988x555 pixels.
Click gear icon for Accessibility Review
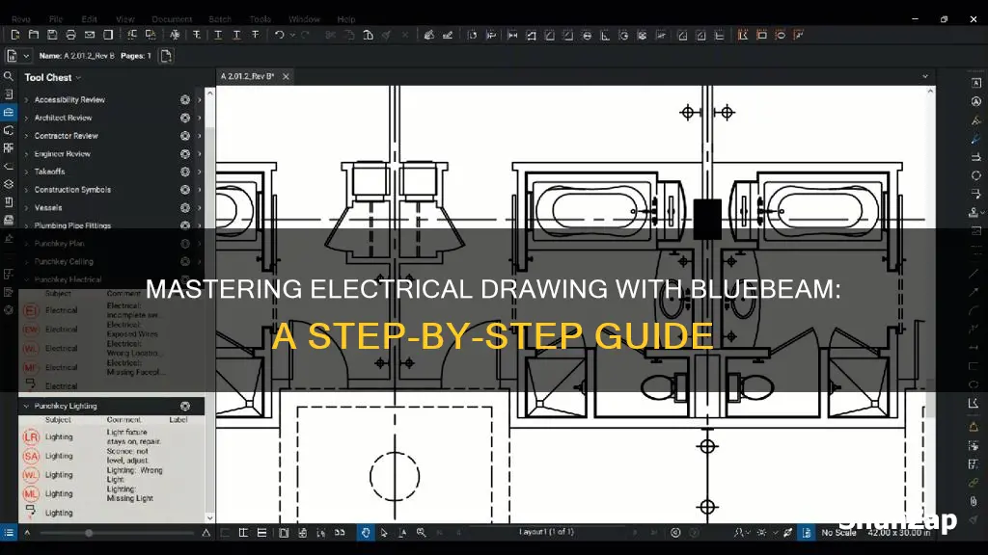coord(185,99)
